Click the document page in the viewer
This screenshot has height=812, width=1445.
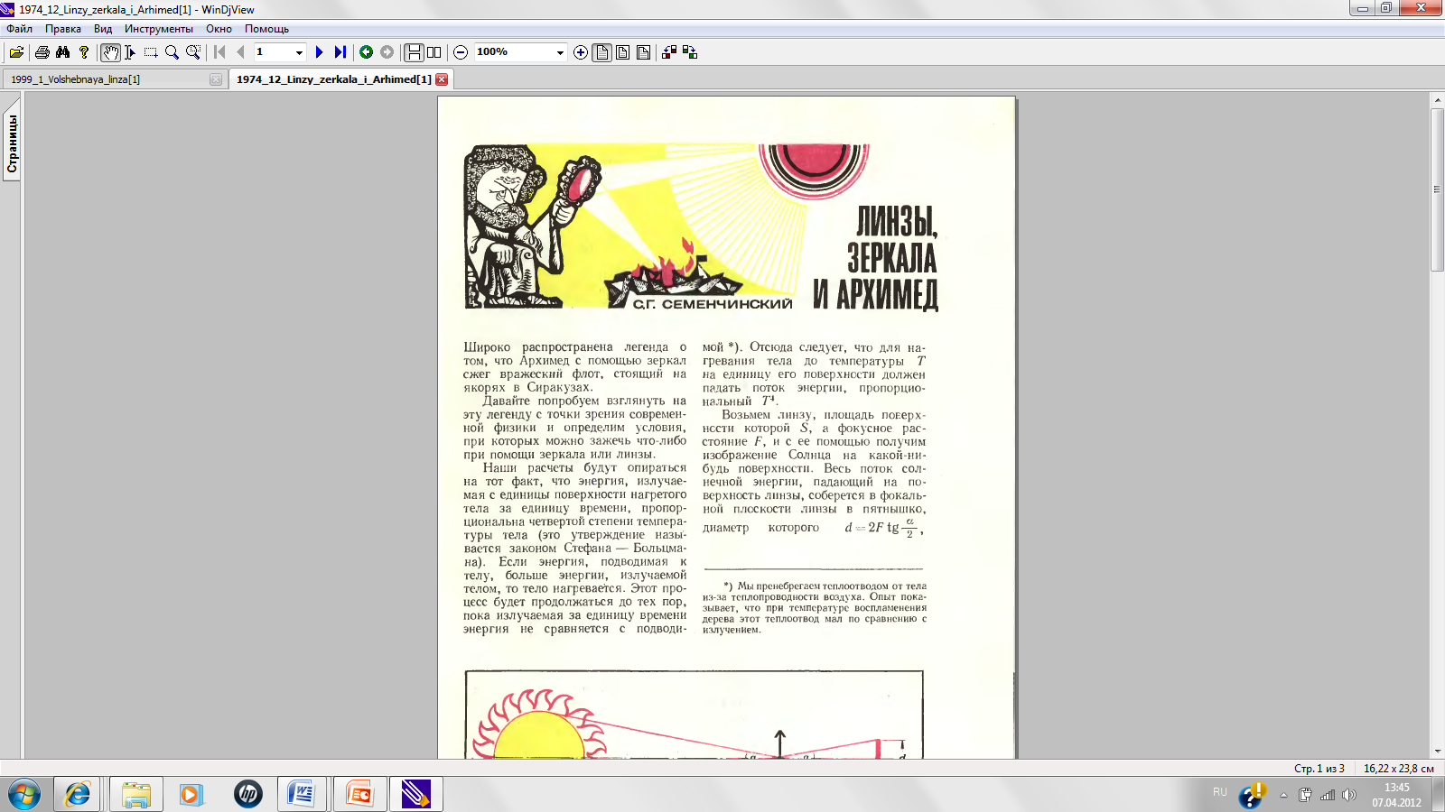(x=727, y=428)
